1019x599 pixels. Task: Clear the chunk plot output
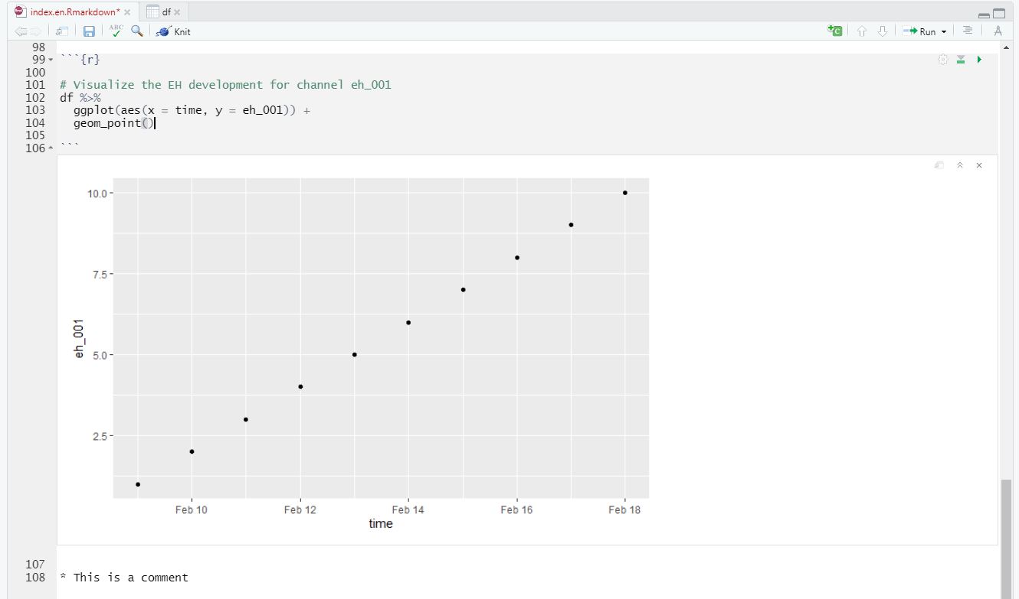[x=979, y=165]
